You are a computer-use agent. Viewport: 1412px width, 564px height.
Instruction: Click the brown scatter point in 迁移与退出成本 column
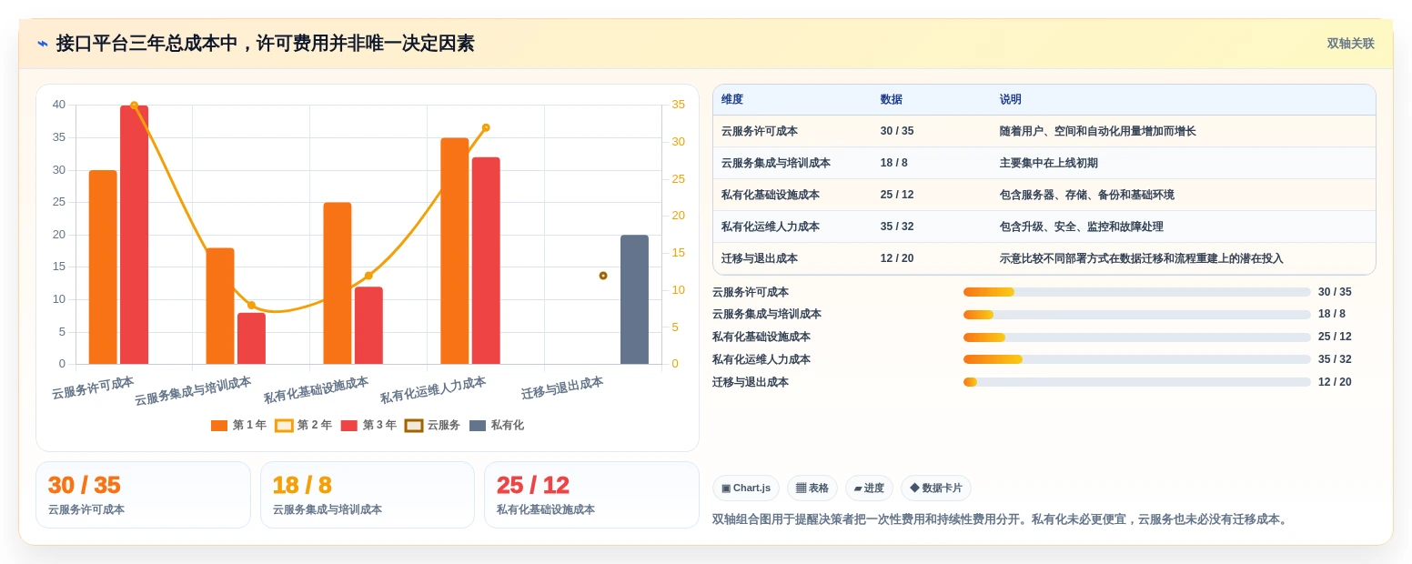coord(603,276)
